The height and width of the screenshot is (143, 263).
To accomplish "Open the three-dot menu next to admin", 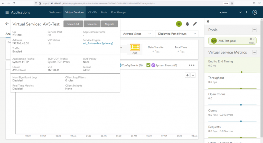I will [247, 12].
